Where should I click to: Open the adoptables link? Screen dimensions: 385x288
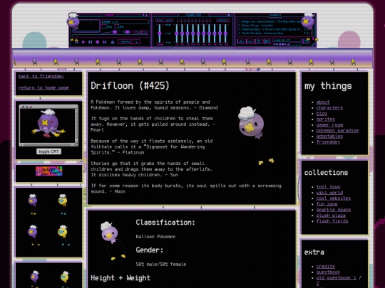[x=329, y=137]
